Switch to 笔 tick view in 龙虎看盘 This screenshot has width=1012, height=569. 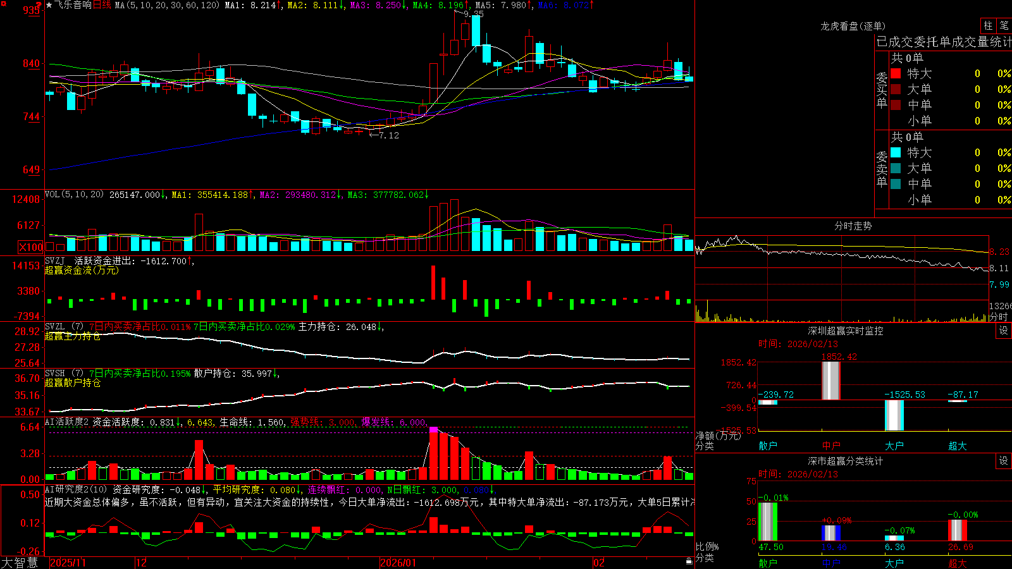click(1004, 26)
